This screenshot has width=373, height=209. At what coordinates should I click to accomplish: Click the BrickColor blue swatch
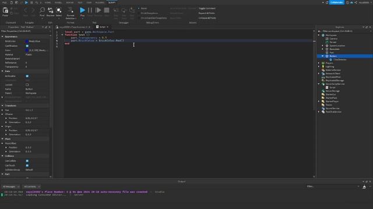coord(27,41)
